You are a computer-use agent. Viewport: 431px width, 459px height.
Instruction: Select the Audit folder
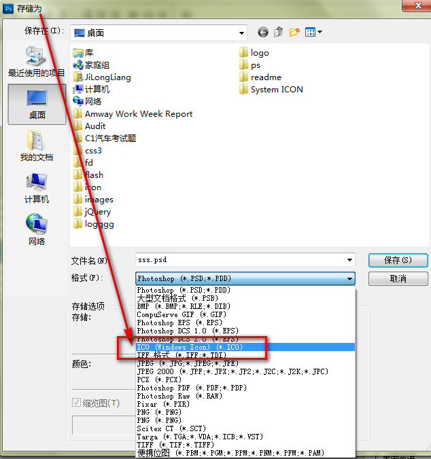click(x=89, y=126)
